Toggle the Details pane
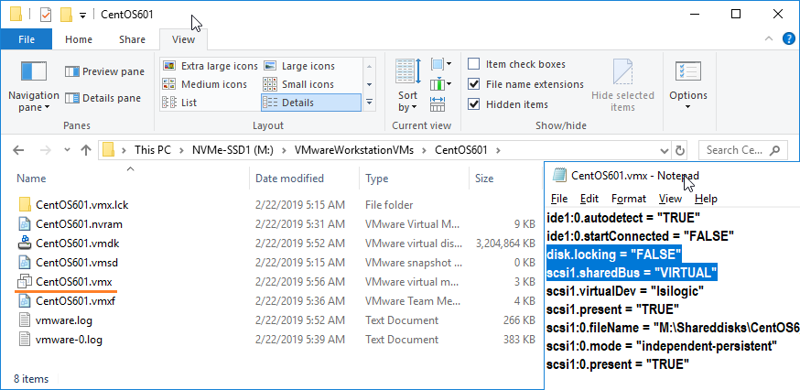Screen dimensions: 800x390 point(103,98)
